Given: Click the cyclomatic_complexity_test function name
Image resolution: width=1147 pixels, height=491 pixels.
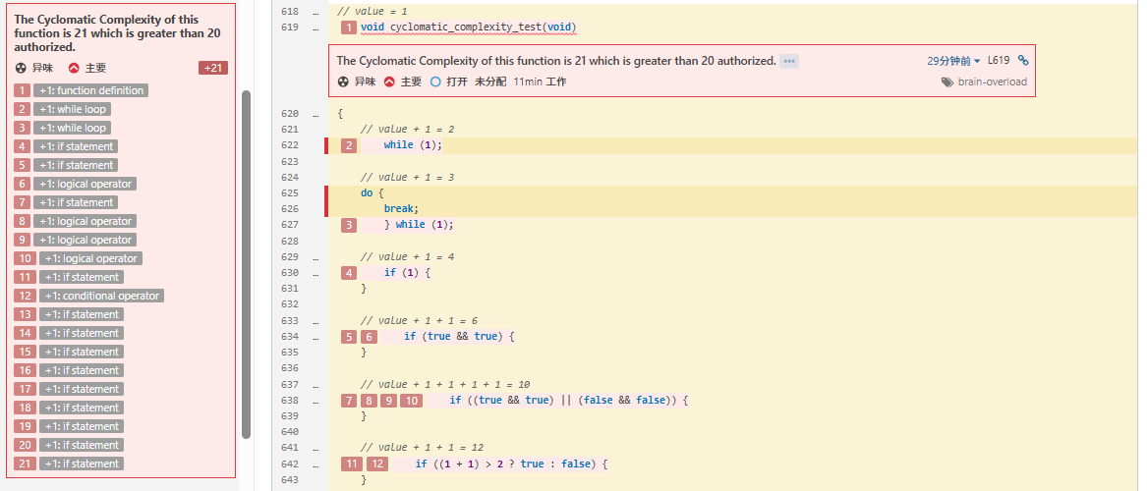Looking at the screenshot, I should (467, 27).
